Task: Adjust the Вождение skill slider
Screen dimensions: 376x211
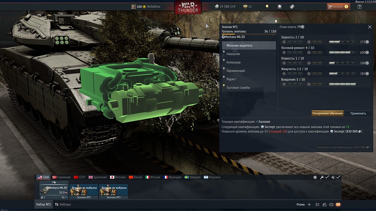Action: pyautogui.click(x=342, y=84)
